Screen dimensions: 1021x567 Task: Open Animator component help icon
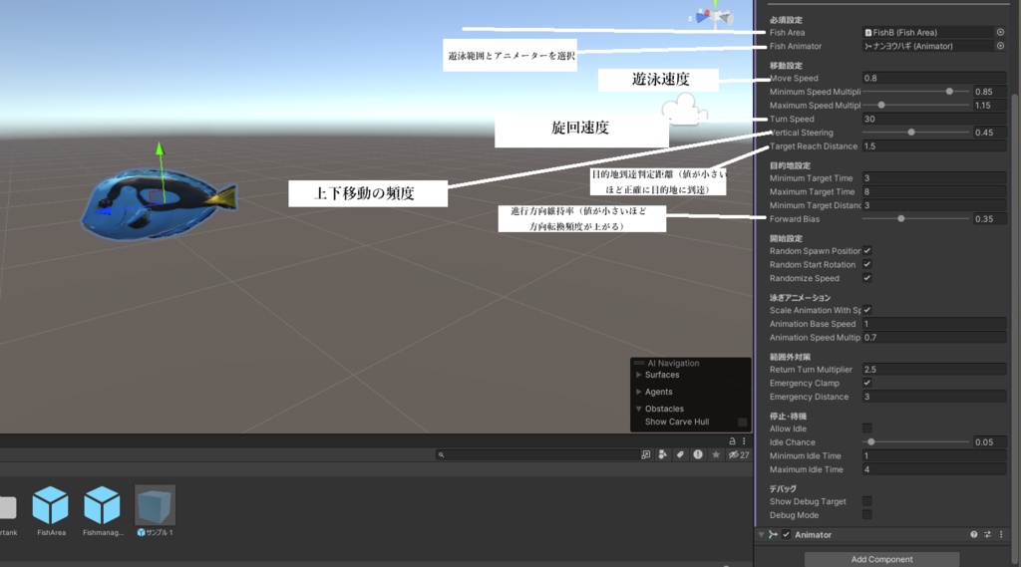(973, 534)
